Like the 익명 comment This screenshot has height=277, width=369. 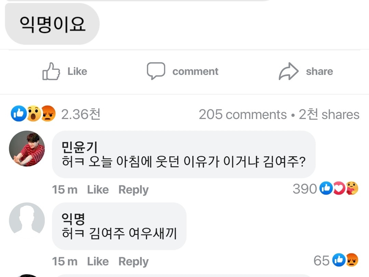[x=98, y=262]
